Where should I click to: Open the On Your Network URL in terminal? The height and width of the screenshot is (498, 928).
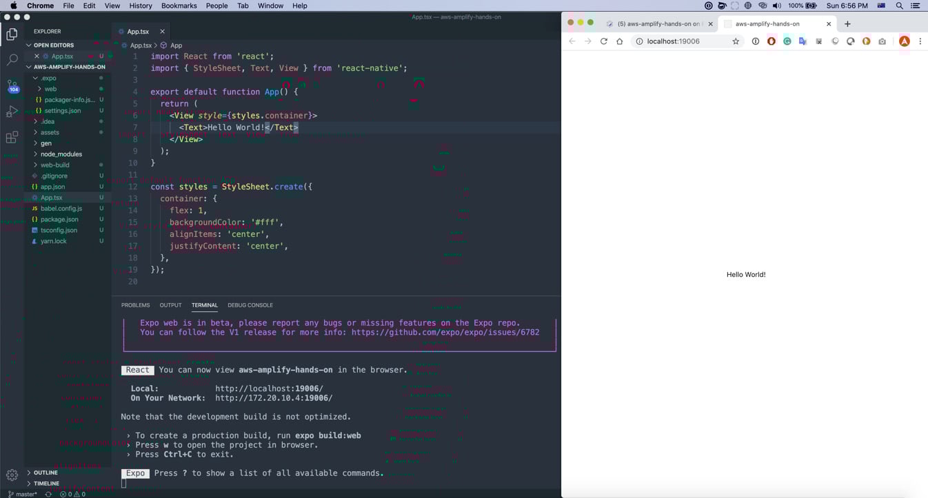click(x=274, y=398)
